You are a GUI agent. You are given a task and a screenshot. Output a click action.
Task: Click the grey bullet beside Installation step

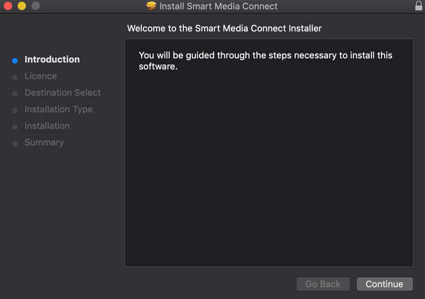point(15,127)
